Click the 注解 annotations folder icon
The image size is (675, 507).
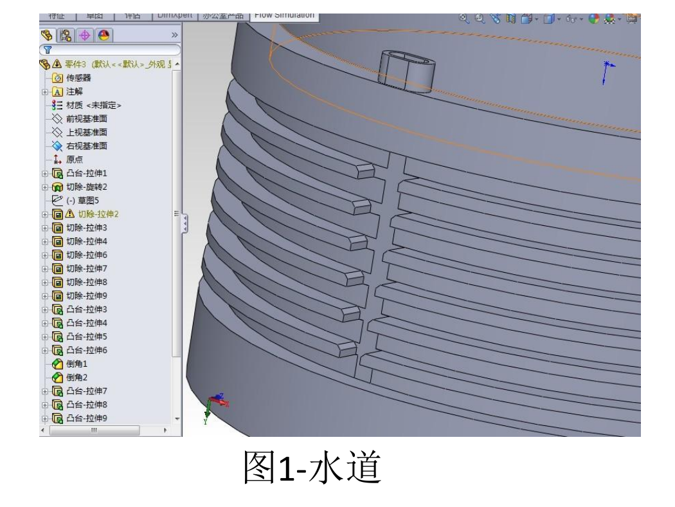coord(57,92)
